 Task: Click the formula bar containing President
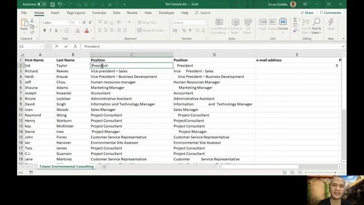[x=211, y=47]
